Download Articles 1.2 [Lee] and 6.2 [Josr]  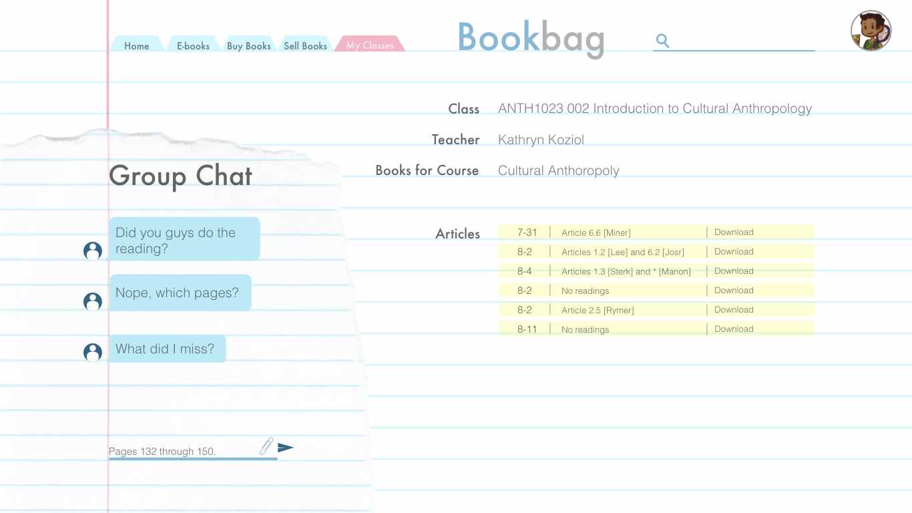pyautogui.click(x=734, y=251)
